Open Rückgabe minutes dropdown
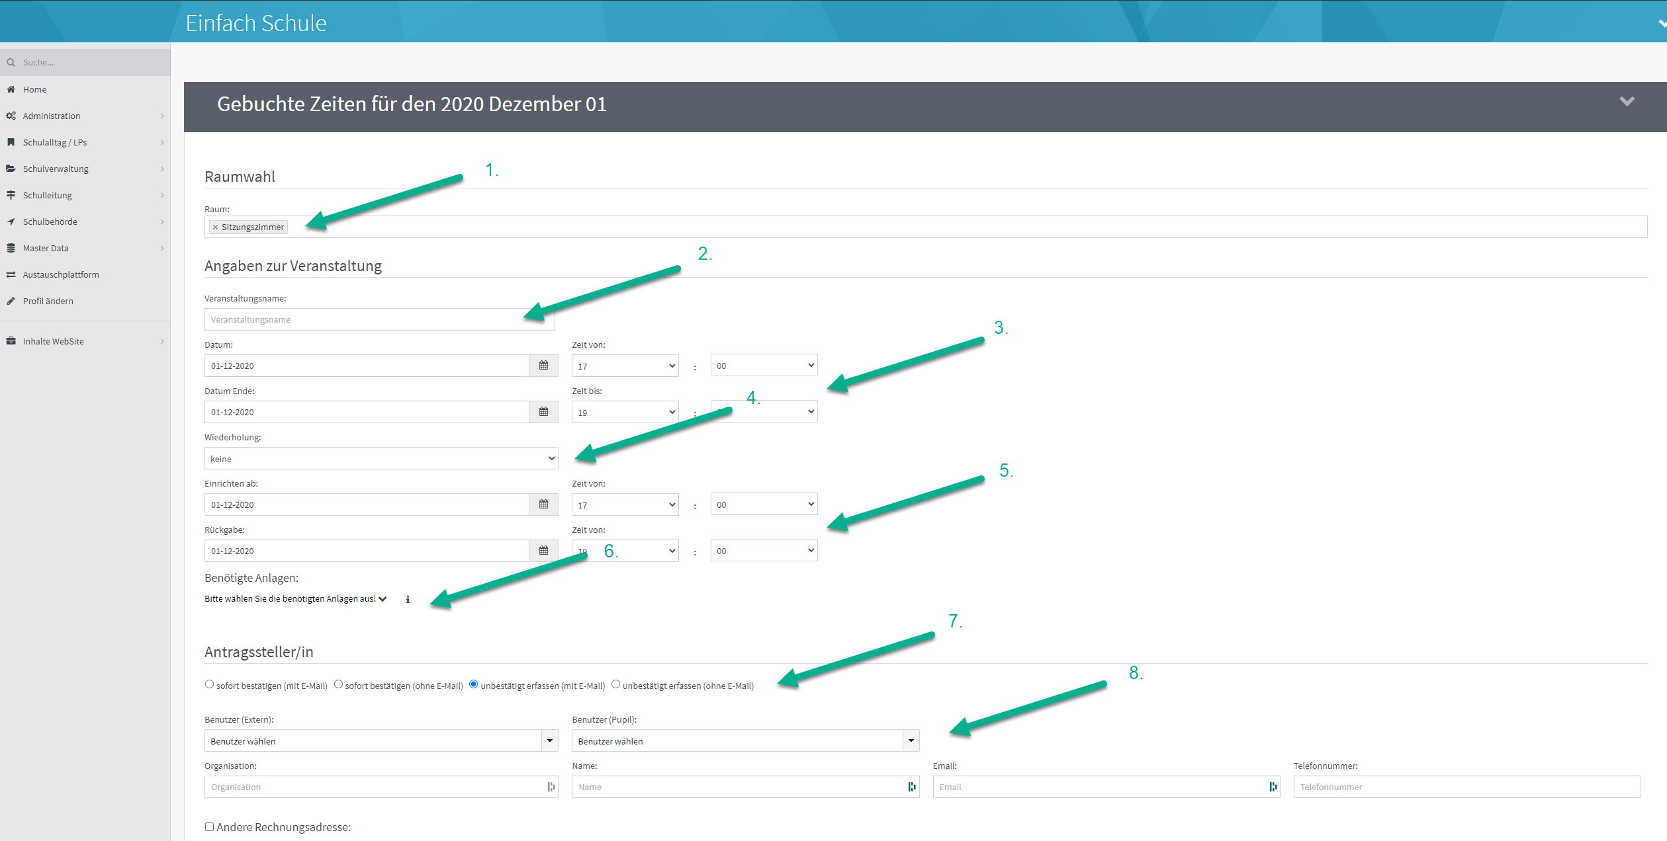Viewport: 1667px width, 841px height. [764, 551]
